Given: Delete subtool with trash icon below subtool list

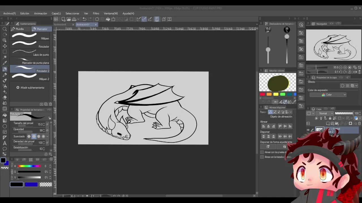Looking at the screenshot, I should (50, 104).
